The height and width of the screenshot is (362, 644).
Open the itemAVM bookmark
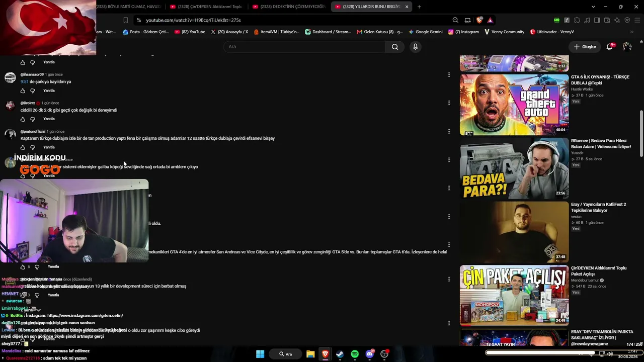tap(276, 32)
